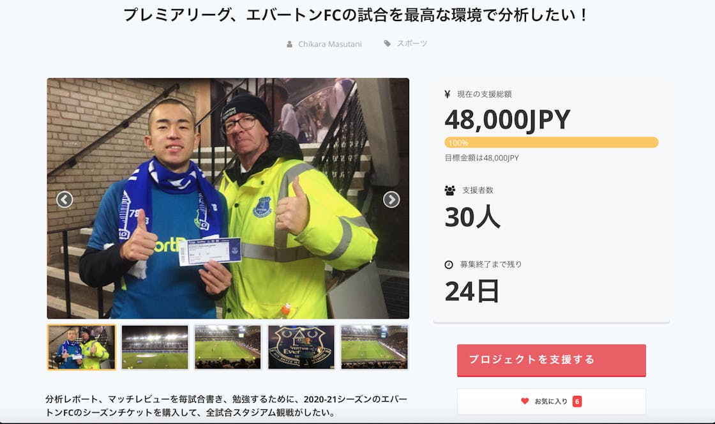715x424 pixels.
Task: Click the main photo of the ticket holder
Action: click(228, 199)
